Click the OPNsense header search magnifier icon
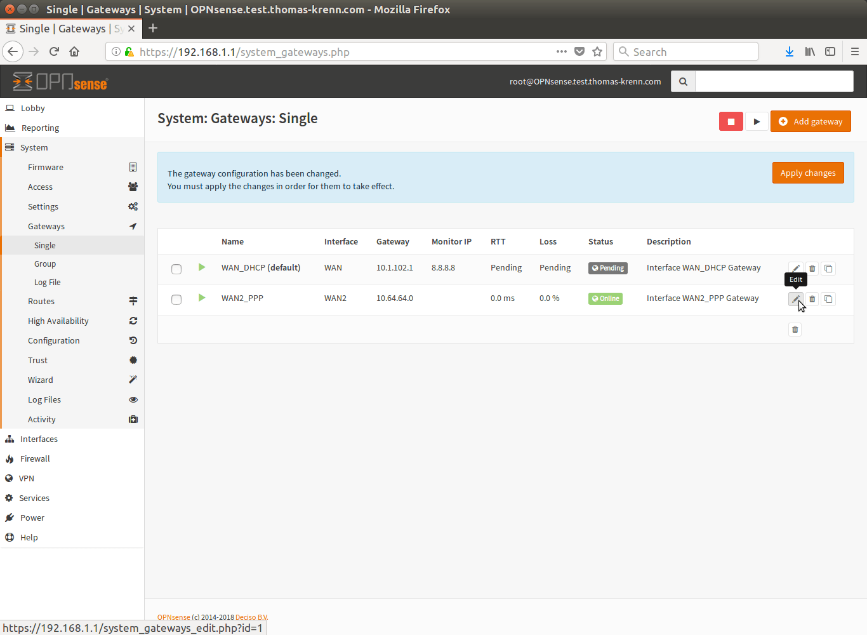Screen dimensions: 867x635 pos(683,81)
